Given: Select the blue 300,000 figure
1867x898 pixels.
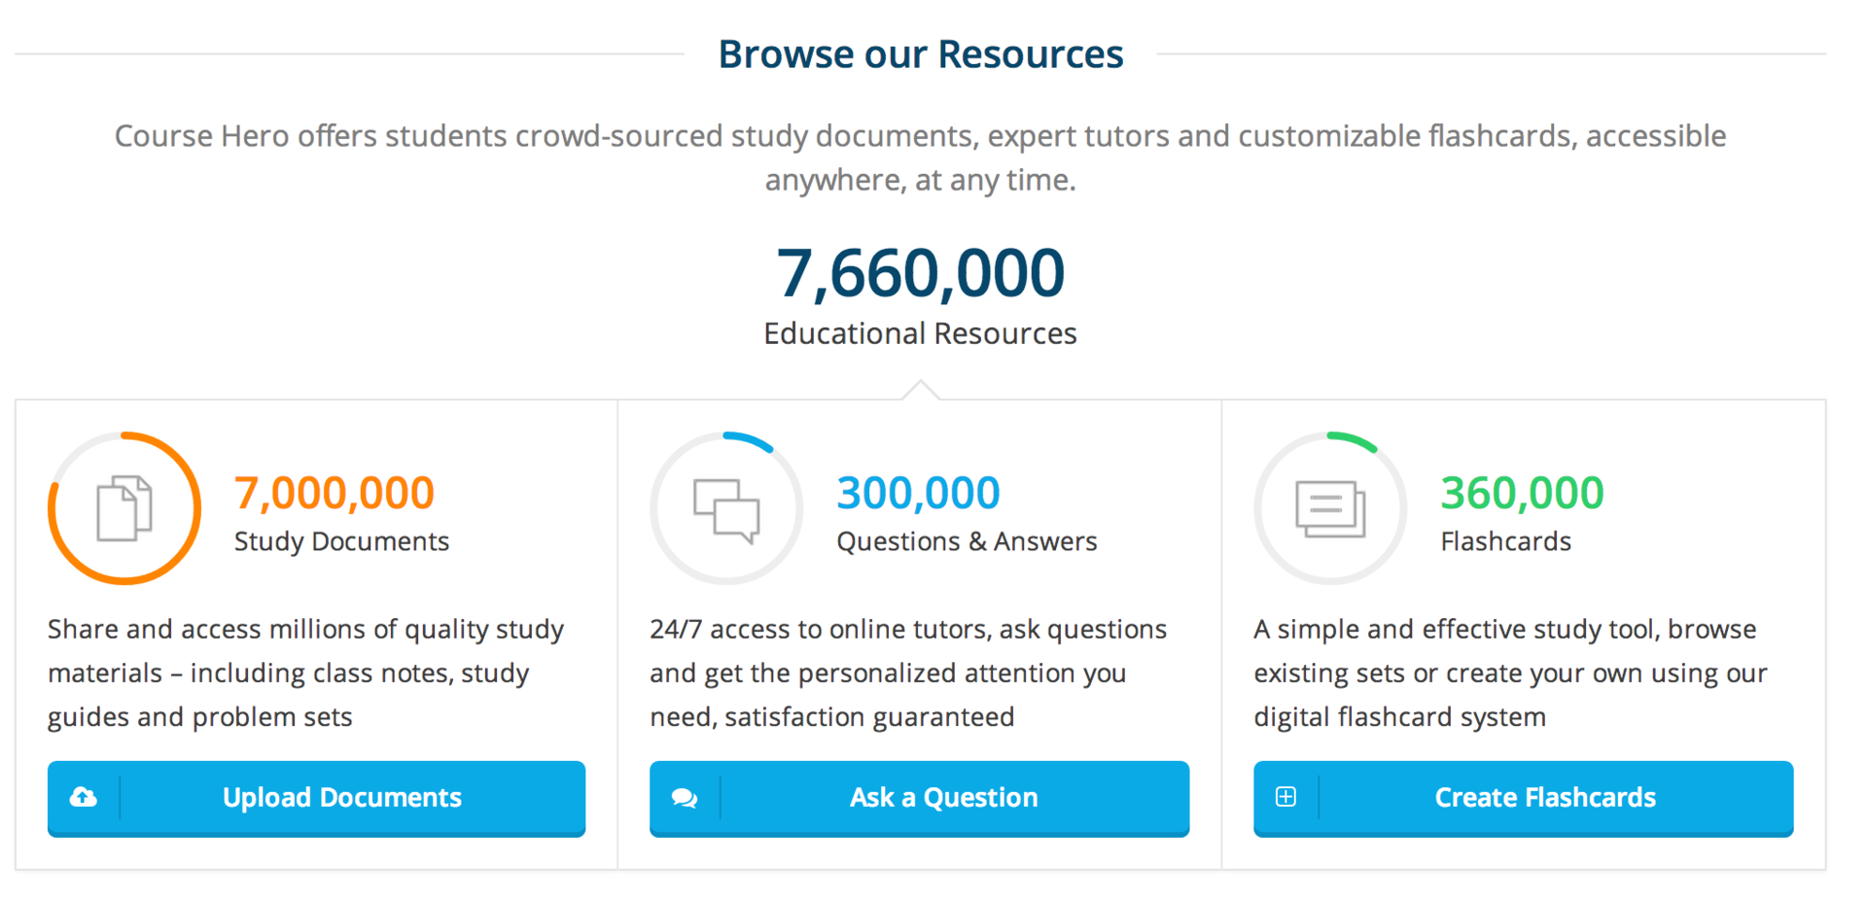Looking at the screenshot, I should 918,493.
